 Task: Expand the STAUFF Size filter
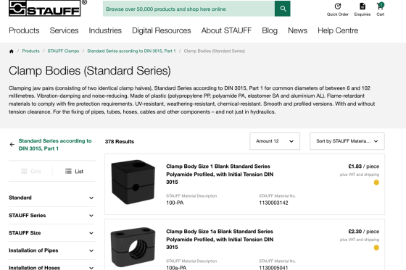[51, 233]
